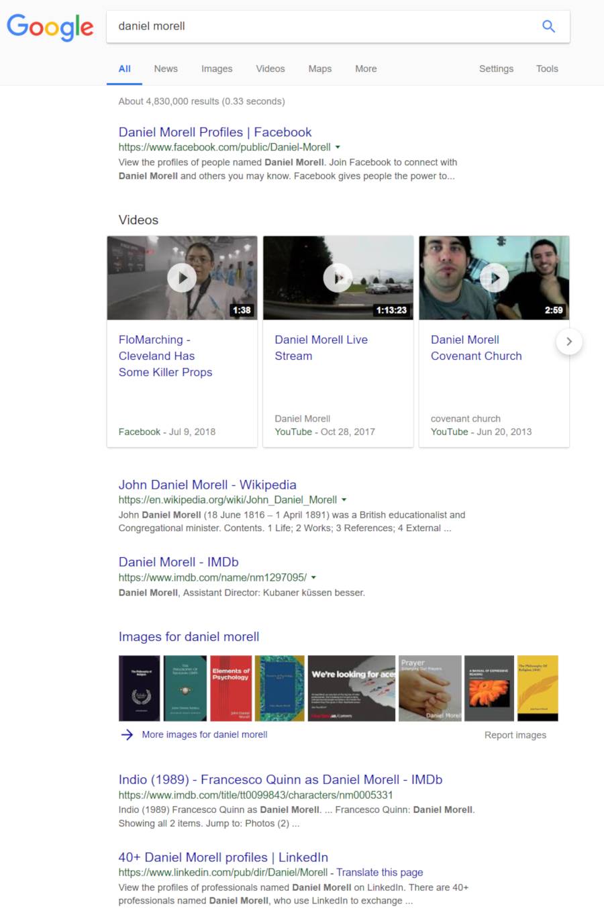Open the green book cover image
The image size is (604, 917).
coord(185,688)
